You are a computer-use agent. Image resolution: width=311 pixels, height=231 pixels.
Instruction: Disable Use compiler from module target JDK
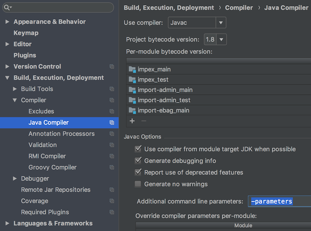click(138, 149)
